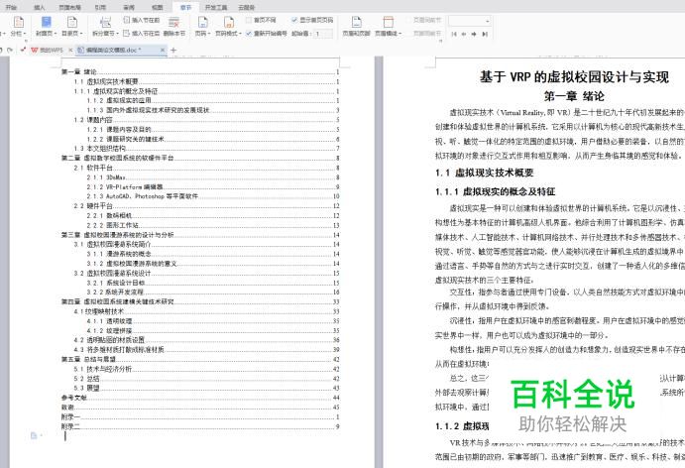Viewport: 685px width, 468px height.
Task: Close the .doc document tab
Action: click(x=163, y=51)
